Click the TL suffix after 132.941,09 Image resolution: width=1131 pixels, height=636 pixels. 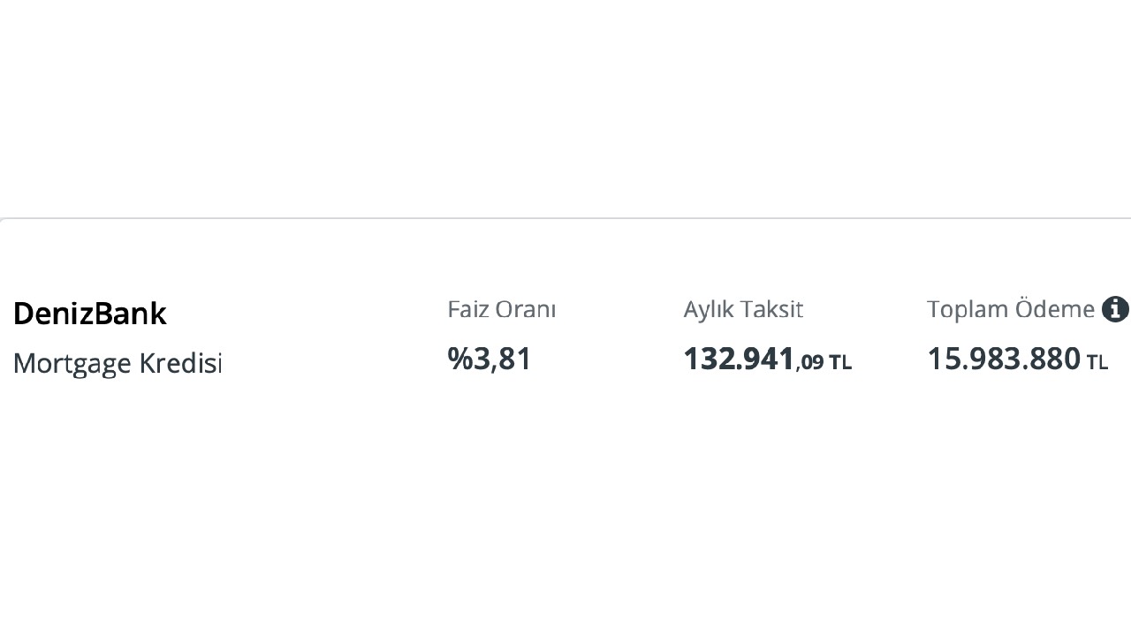[839, 362]
